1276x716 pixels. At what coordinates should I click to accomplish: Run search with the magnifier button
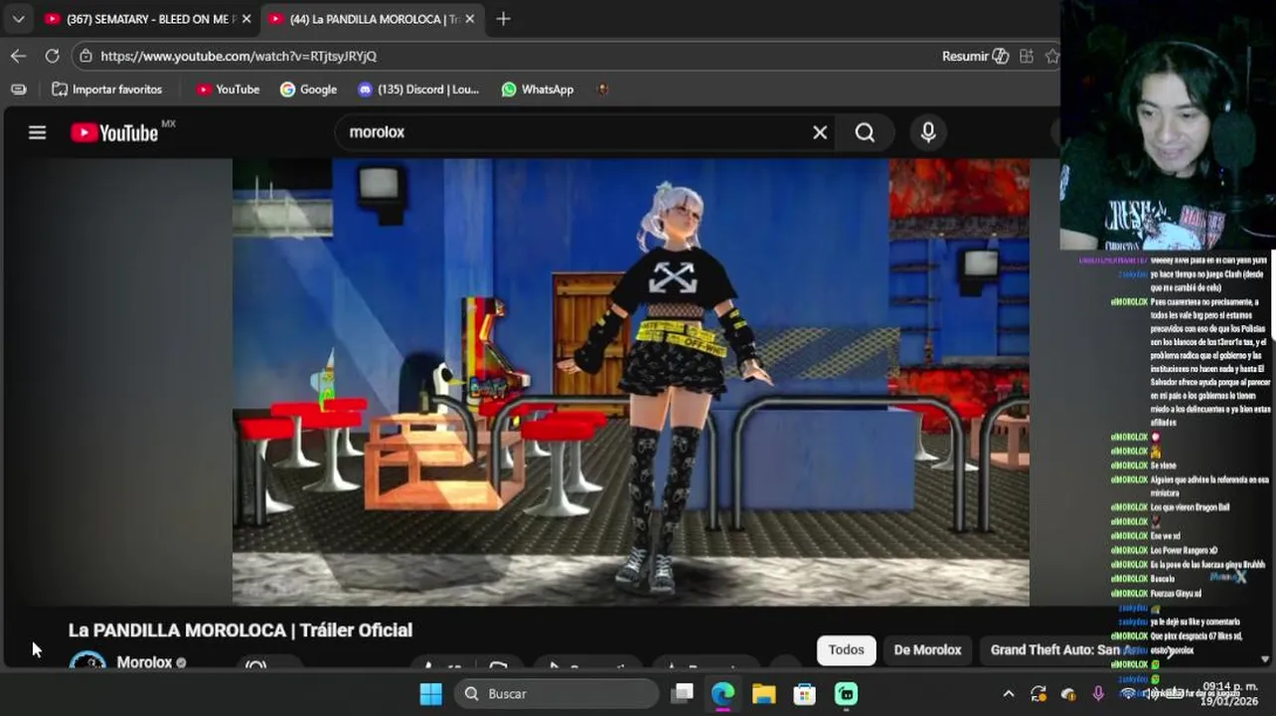[866, 132]
